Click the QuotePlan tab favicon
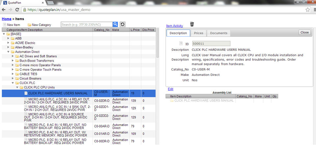 point(5,3)
